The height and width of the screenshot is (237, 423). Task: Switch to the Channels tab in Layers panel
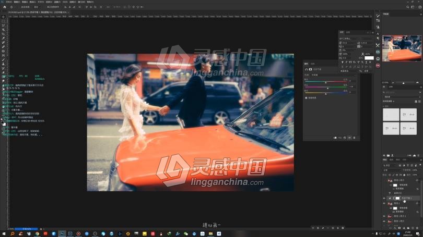click(x=391, y=160)
